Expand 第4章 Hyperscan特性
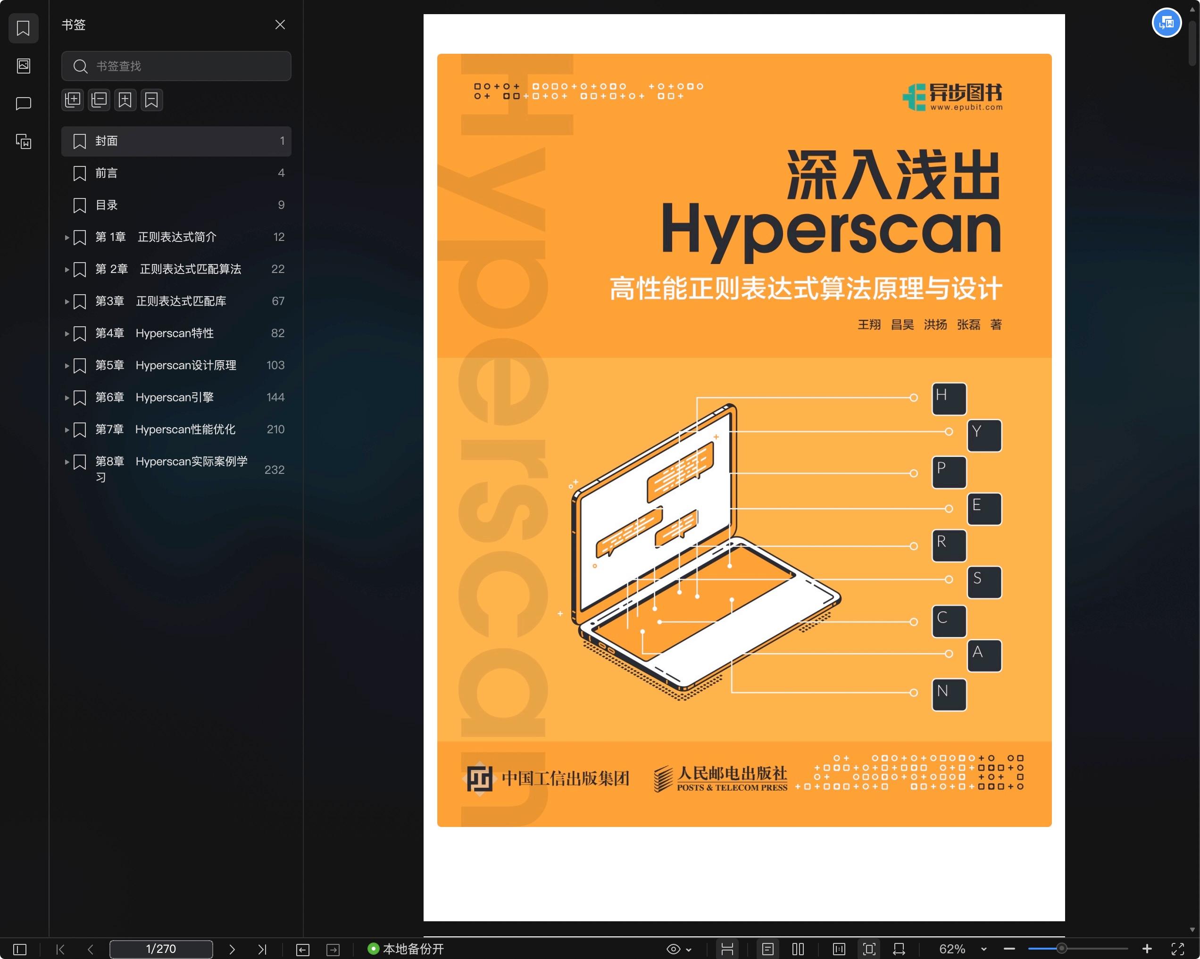Viewport: 1200px width, 959px height. (67, 334)
